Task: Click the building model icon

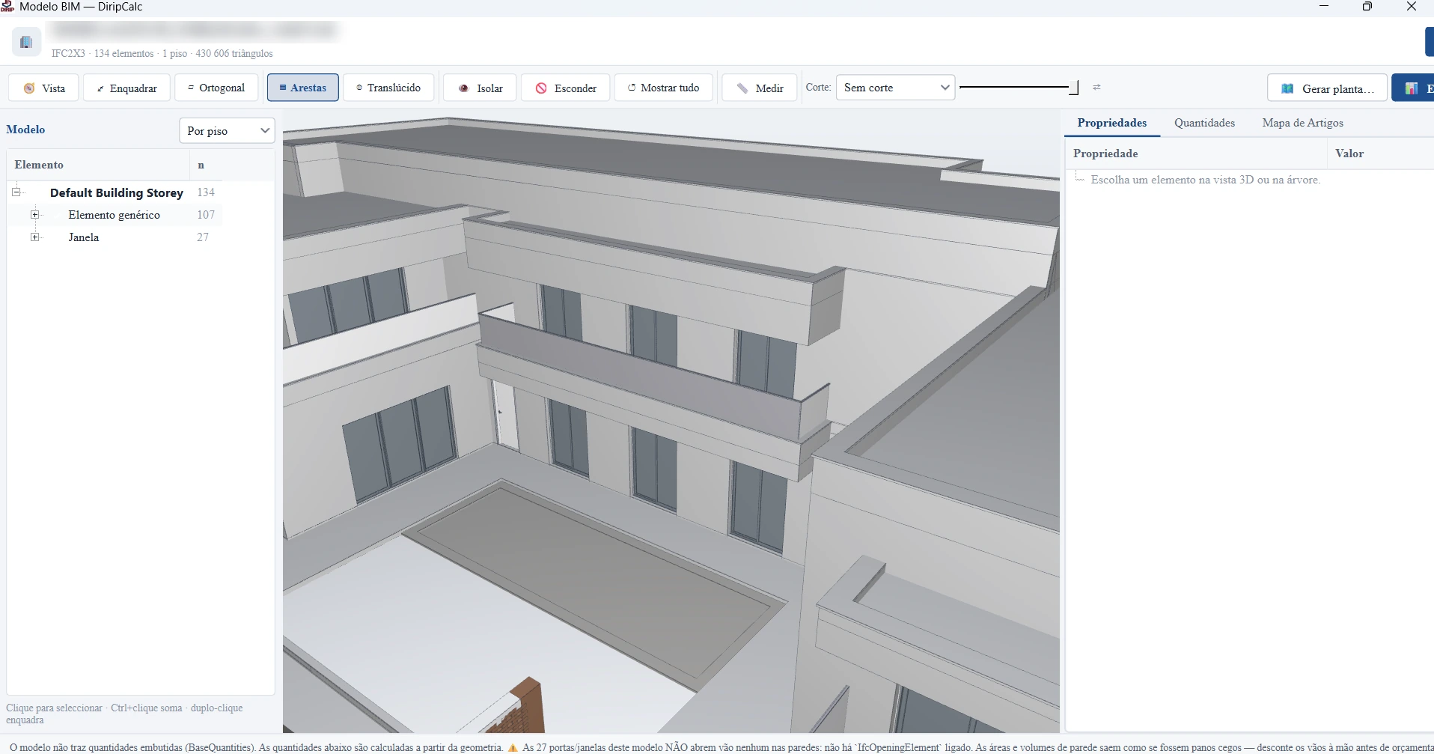Action: coord(26,42)
